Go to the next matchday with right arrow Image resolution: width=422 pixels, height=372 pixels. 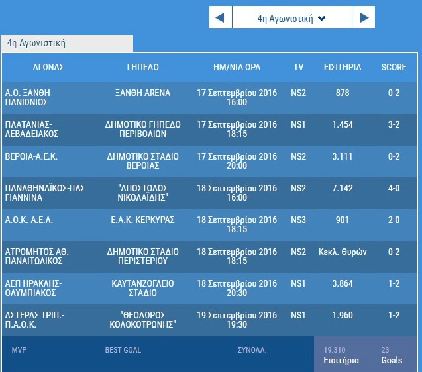[x=363, y=18]
